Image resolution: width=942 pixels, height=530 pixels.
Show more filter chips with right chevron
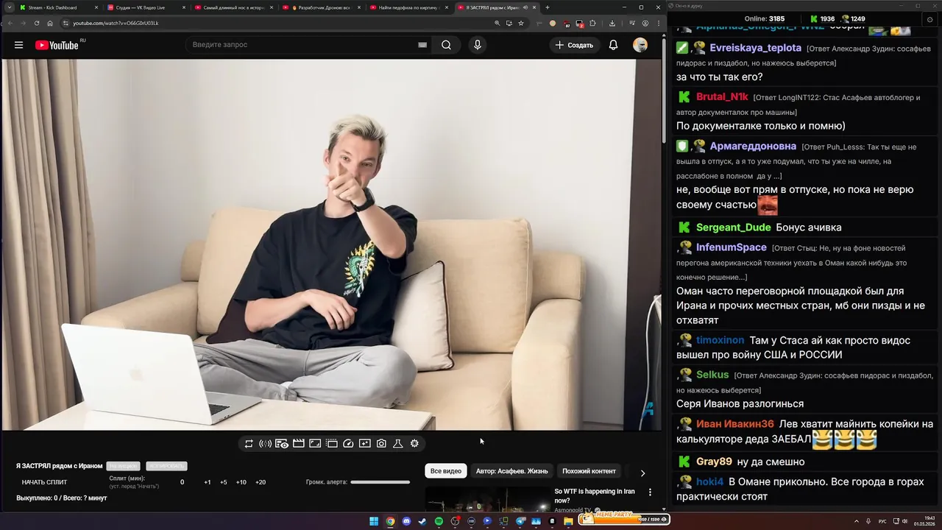(x=642, y=473)
